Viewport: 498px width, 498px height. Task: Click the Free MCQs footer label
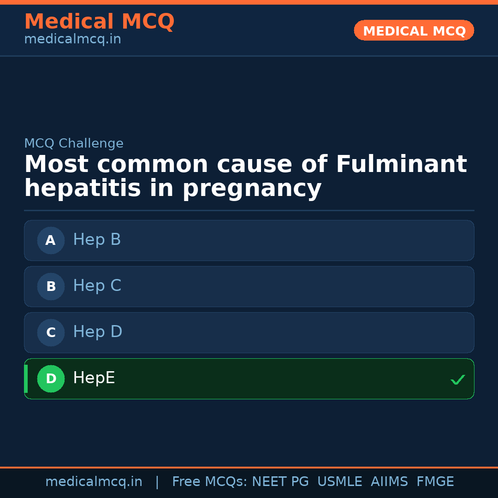209,482
